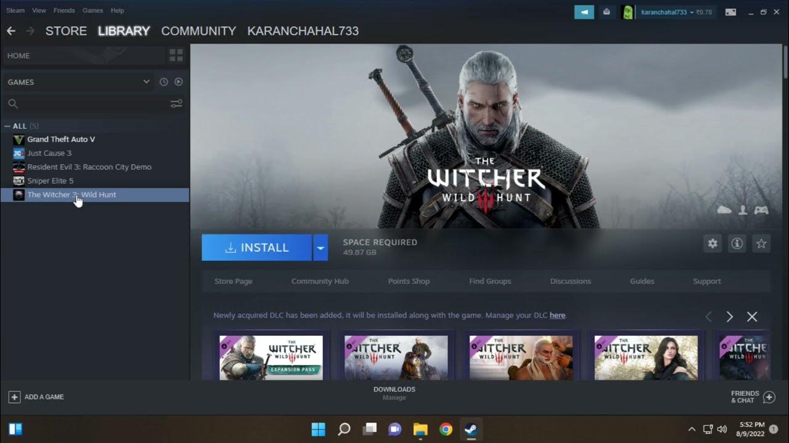Go back with the left arrow
Image resolution: width=789 pixels, height=443 pixels.
point(11,31)
